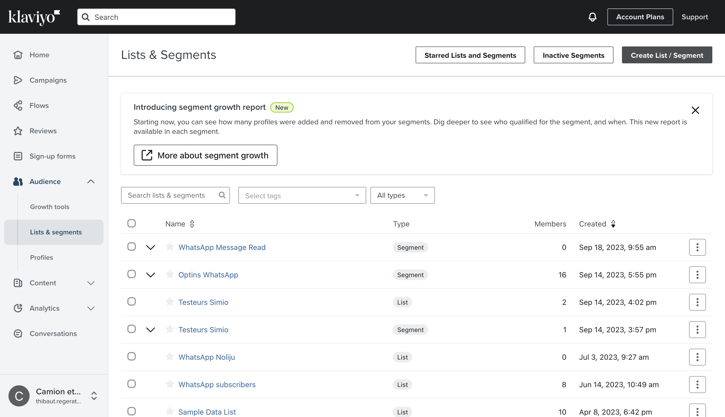Click the Flows sidebar icon
Image resolution: width=725 pixels, height=417 pixels.
(x=18, y=105)
